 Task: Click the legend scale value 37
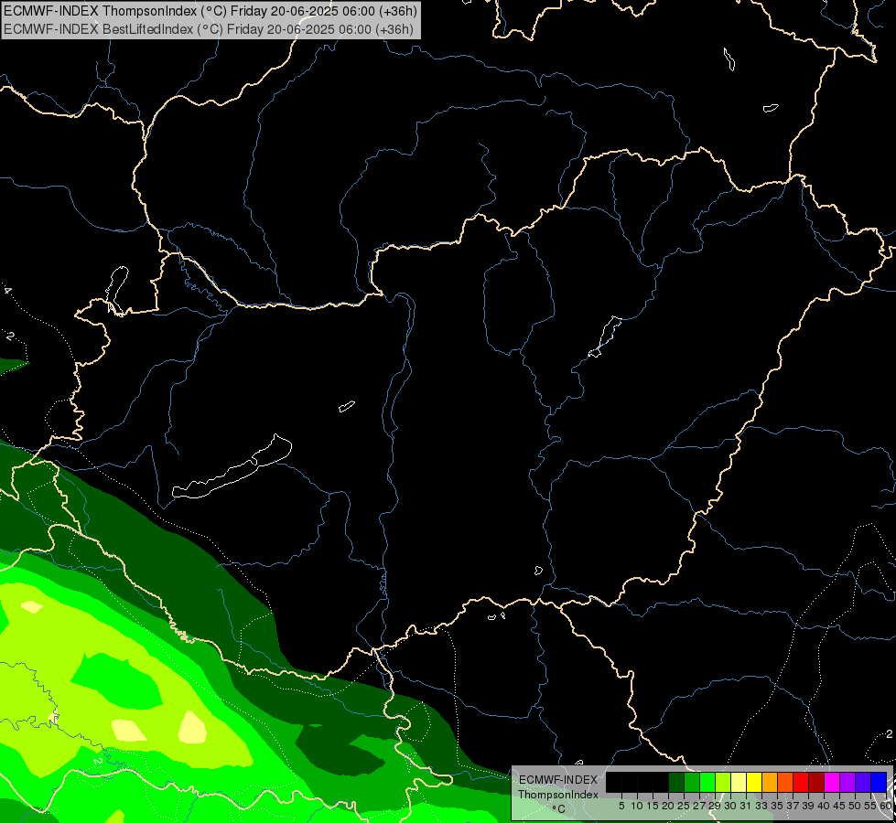tap(793, 806)
